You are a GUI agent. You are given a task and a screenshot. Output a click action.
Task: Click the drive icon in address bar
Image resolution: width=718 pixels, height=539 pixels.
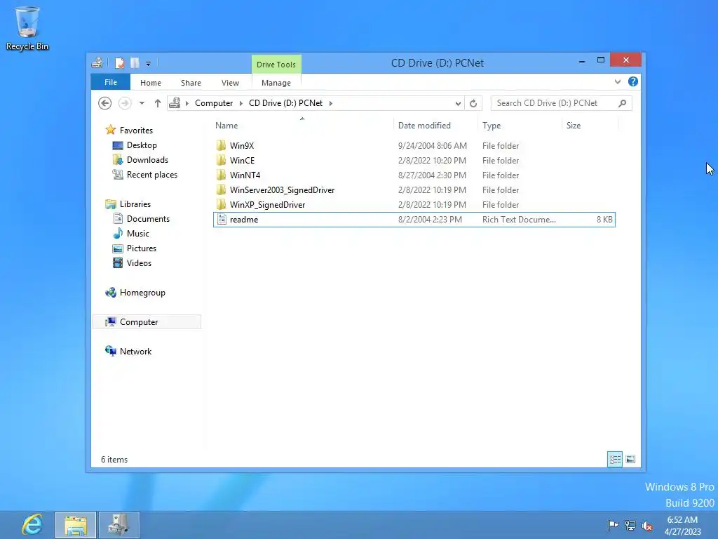[x=175, y=103]
